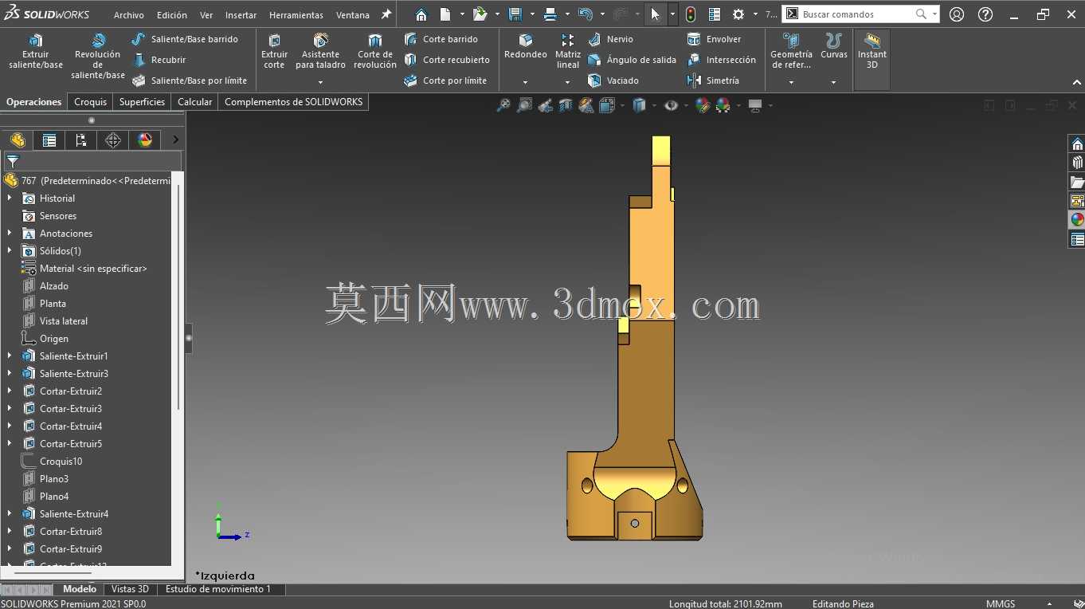This screenshot has height=609, width=1085.
Task: Choose the Saliente/Base barrido command
Action: pos(185,39)
